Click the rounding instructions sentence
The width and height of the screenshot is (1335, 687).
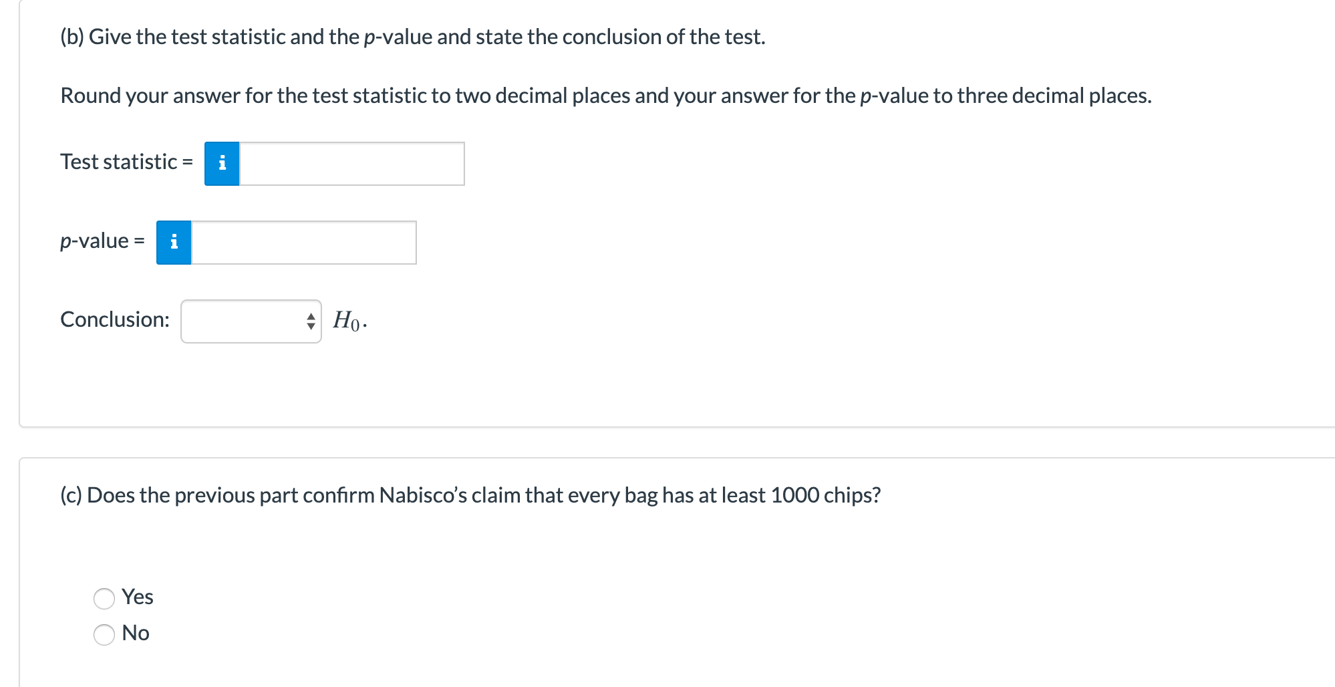(x=606, y=96)
